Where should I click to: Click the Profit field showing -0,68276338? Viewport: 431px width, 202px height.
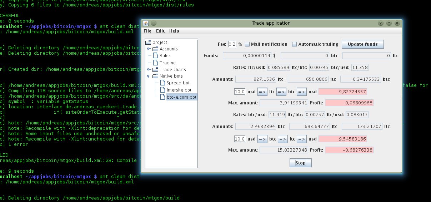click(349, 149)
